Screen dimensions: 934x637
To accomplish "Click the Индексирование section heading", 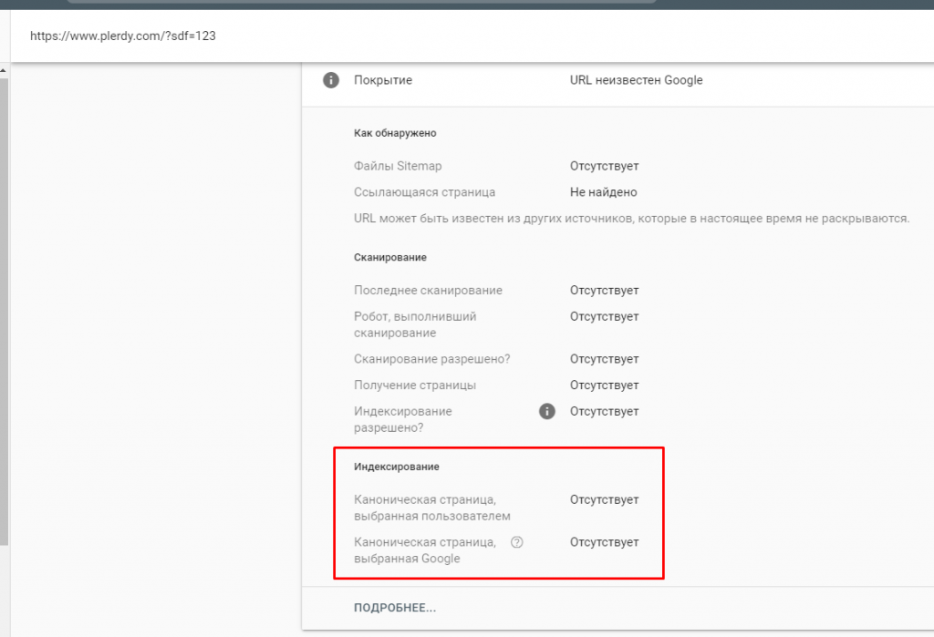I will pyautogui.click(x=396, y=467).
